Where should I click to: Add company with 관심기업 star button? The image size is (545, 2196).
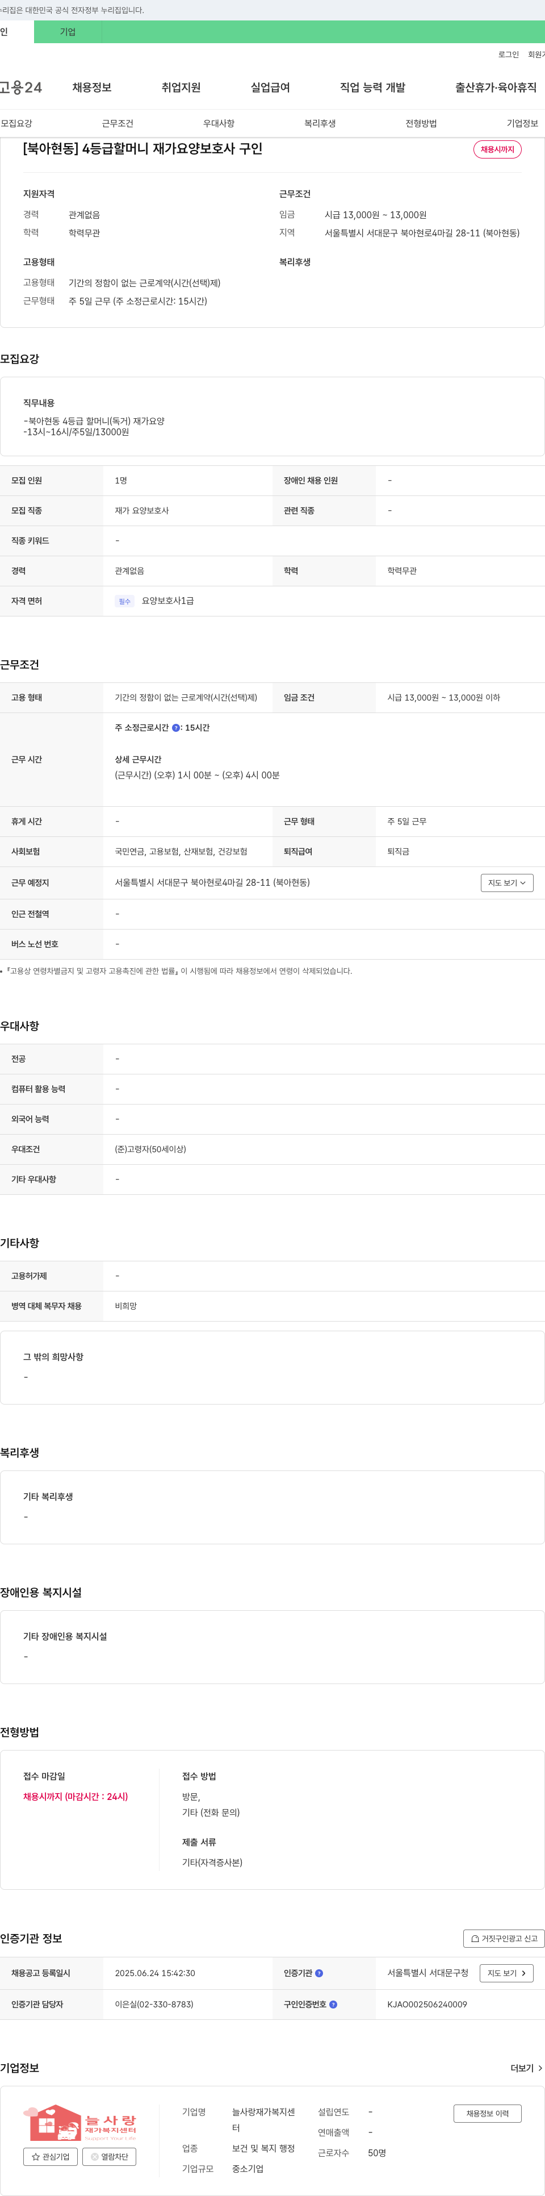50,2156
